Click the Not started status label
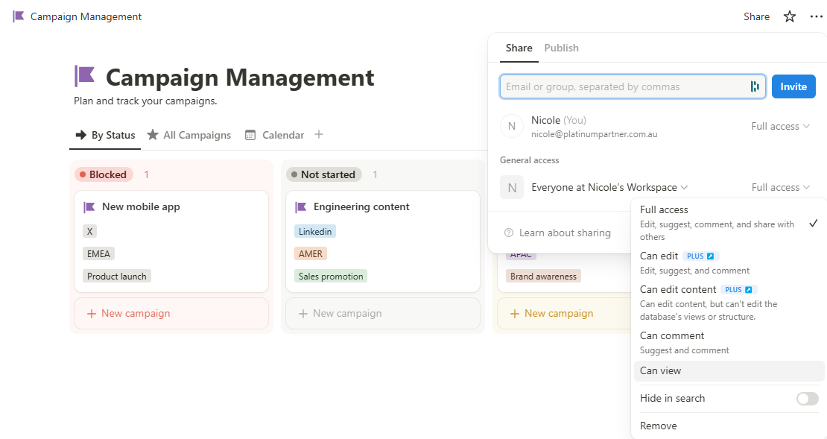The width and height of the screenshot is (827, 439). point(324,174)
